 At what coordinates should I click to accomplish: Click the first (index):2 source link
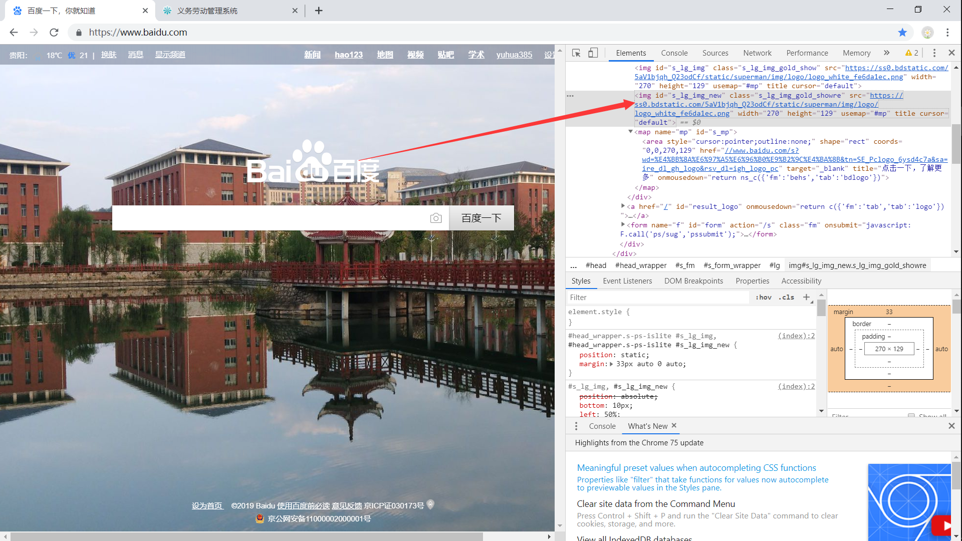pyautogui.click(x=796, y=336)
